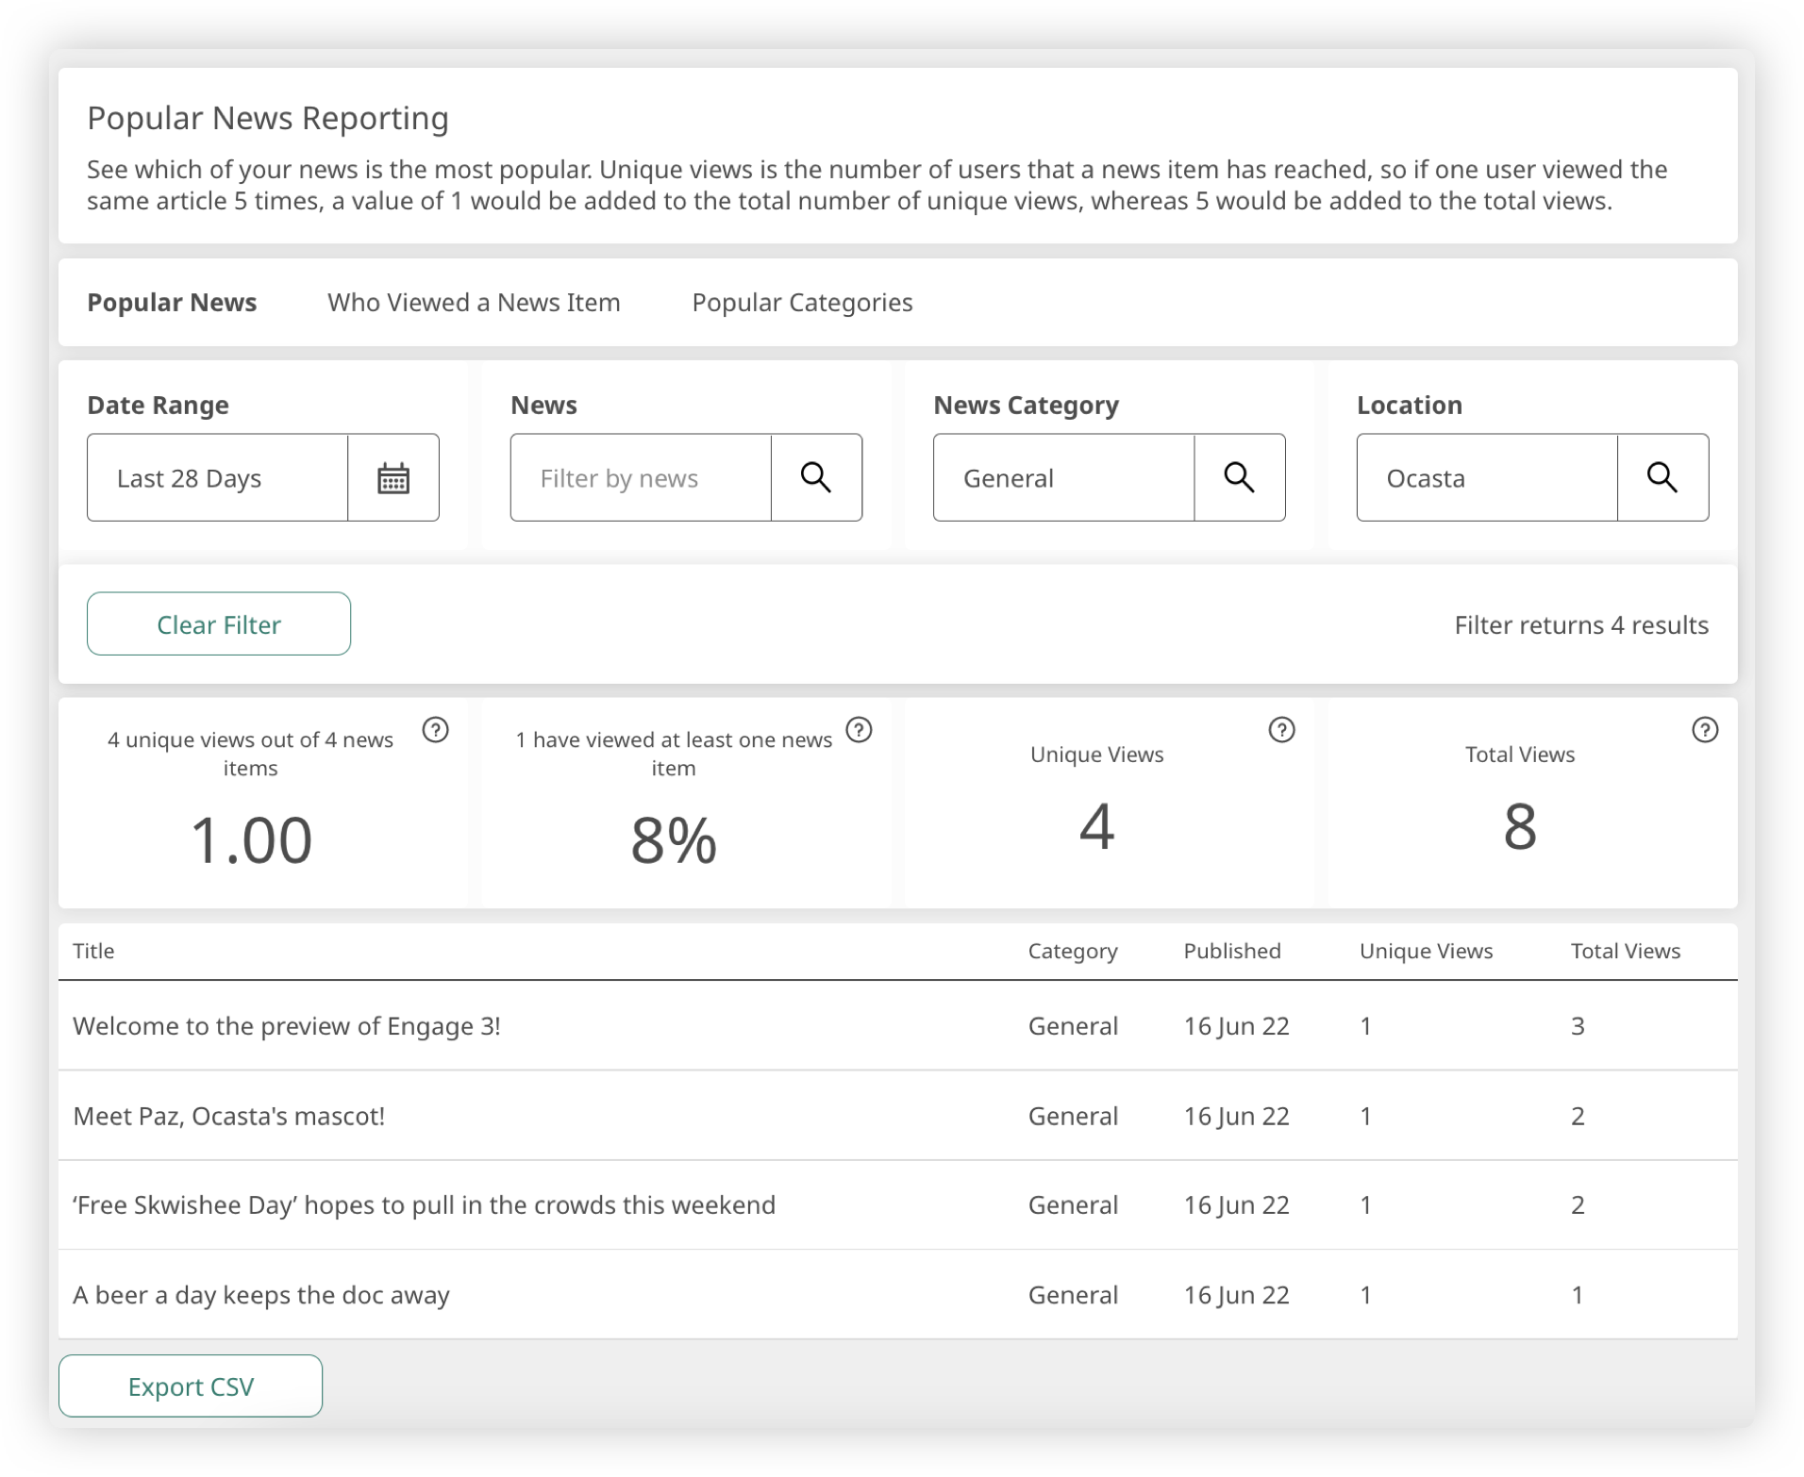Image resolution: width=1804 pixels, height=1477 pixels.
Task: Sort by the Published column header
Action: point(1232,951)
